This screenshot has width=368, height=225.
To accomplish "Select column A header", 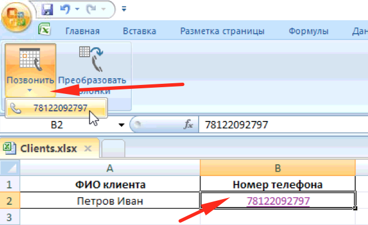I will pyautogui.click(x=110, y=168).
